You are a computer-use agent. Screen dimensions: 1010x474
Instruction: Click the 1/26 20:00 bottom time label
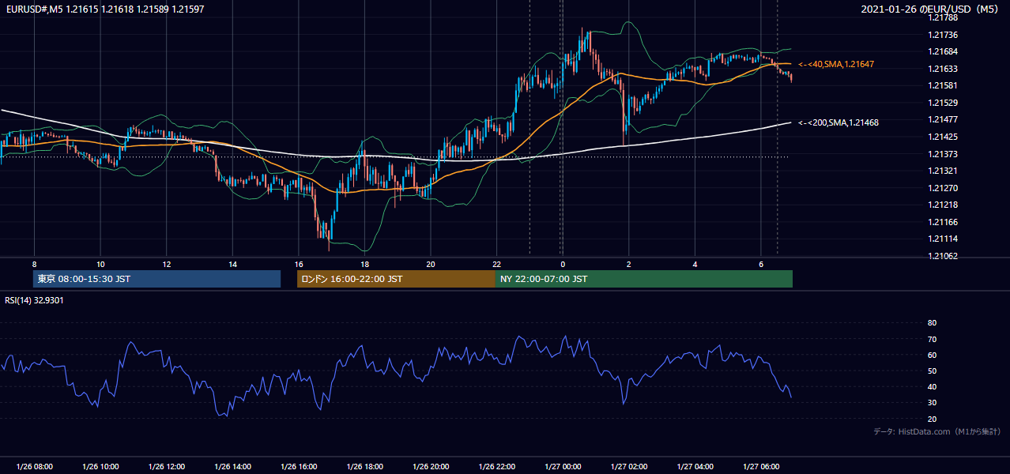431,467
